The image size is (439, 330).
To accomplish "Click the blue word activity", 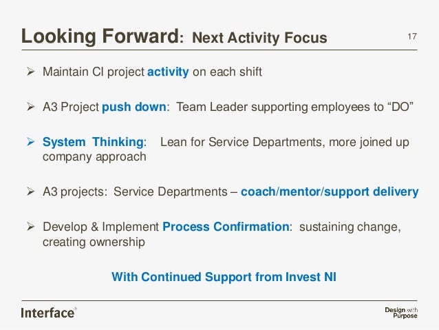I will (168, 72).
